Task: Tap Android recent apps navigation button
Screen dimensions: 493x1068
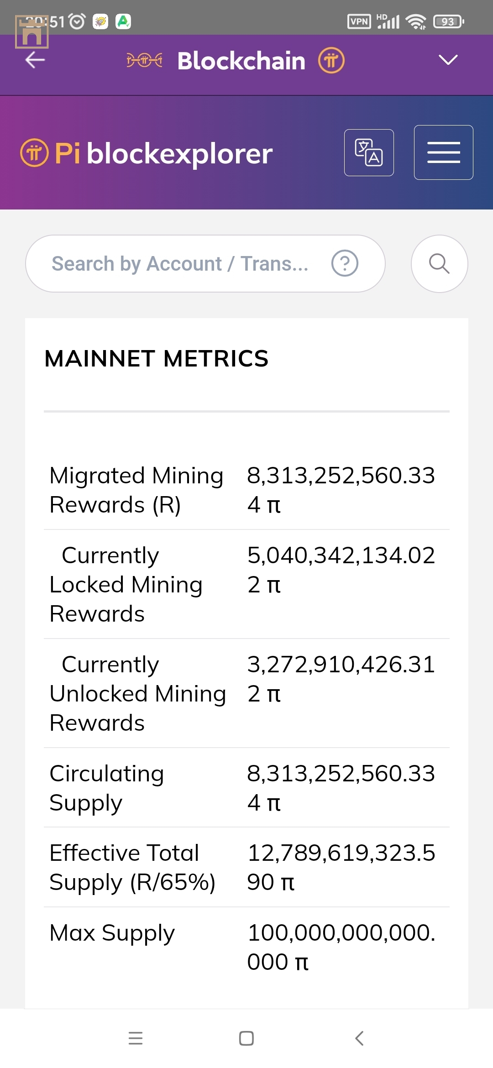Action: click(136, 1038)
